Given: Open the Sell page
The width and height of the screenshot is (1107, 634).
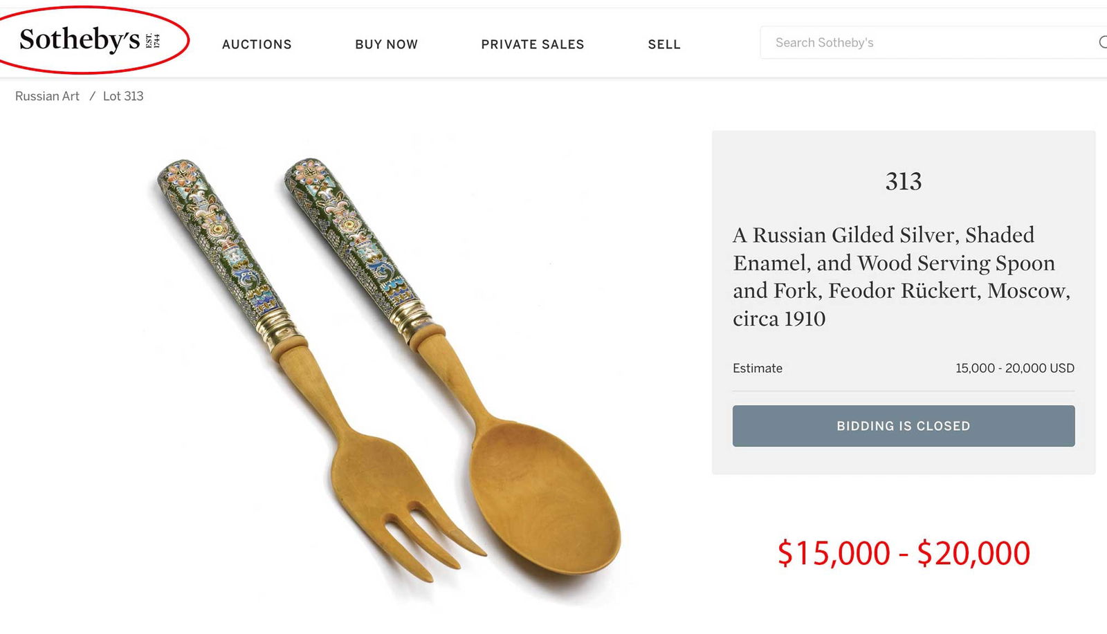Looking at the screenshot, I should point(664,44).
